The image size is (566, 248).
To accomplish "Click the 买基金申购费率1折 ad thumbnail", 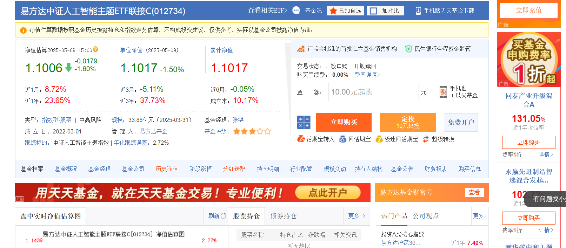I will click(529, 60).
